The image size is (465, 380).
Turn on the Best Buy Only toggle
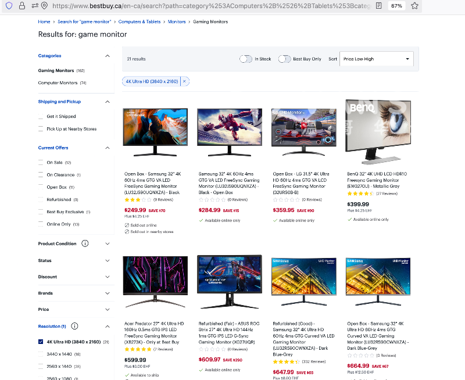click(284, 59)
